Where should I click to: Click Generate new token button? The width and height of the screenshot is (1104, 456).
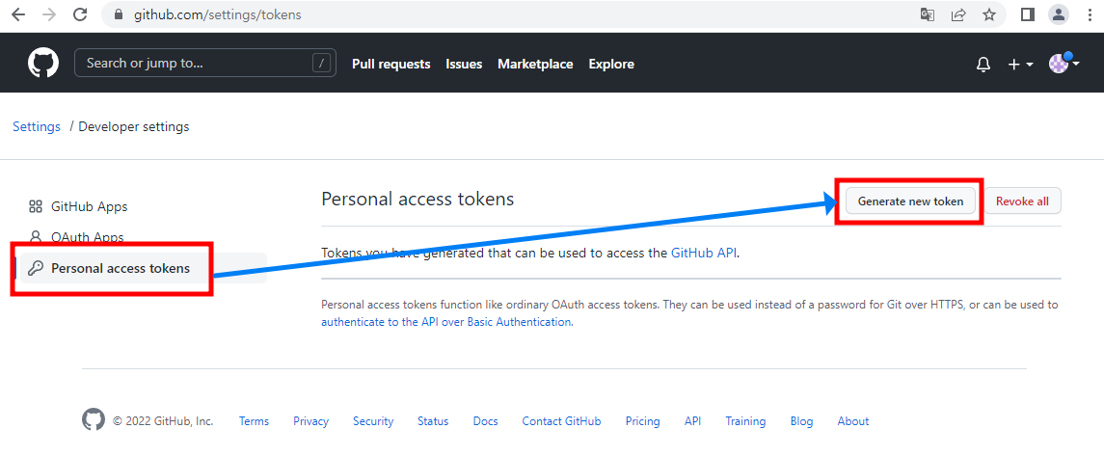coord(910,201)
